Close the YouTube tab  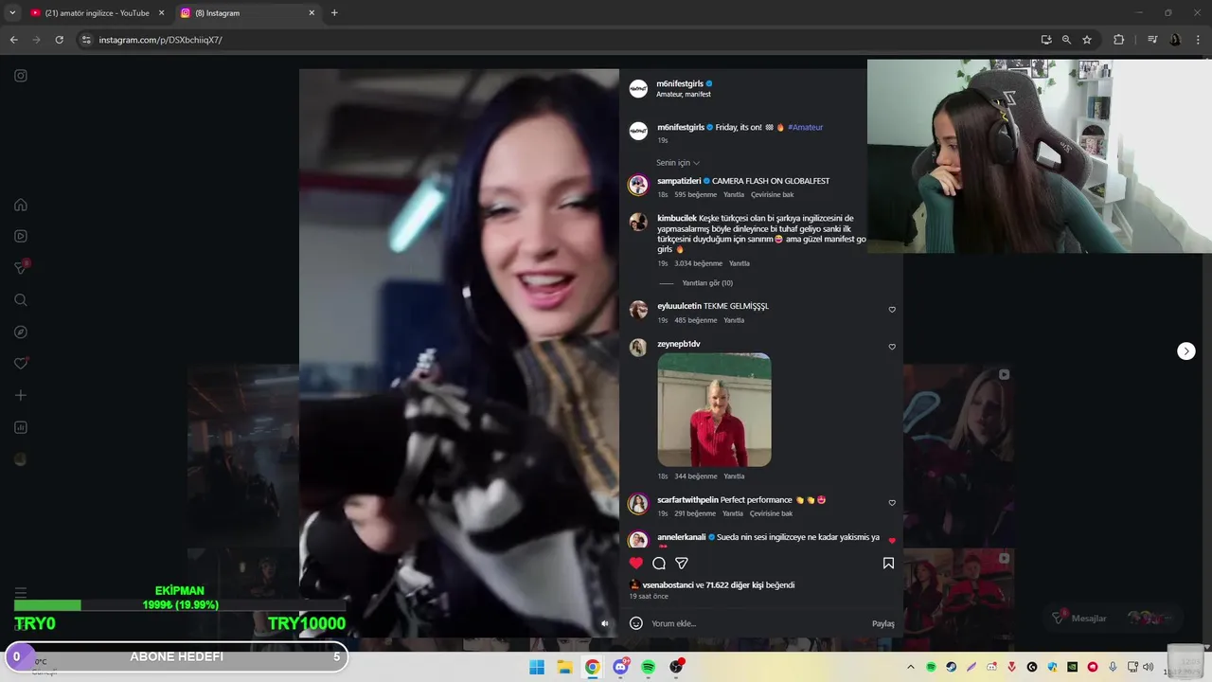[161, 13]
